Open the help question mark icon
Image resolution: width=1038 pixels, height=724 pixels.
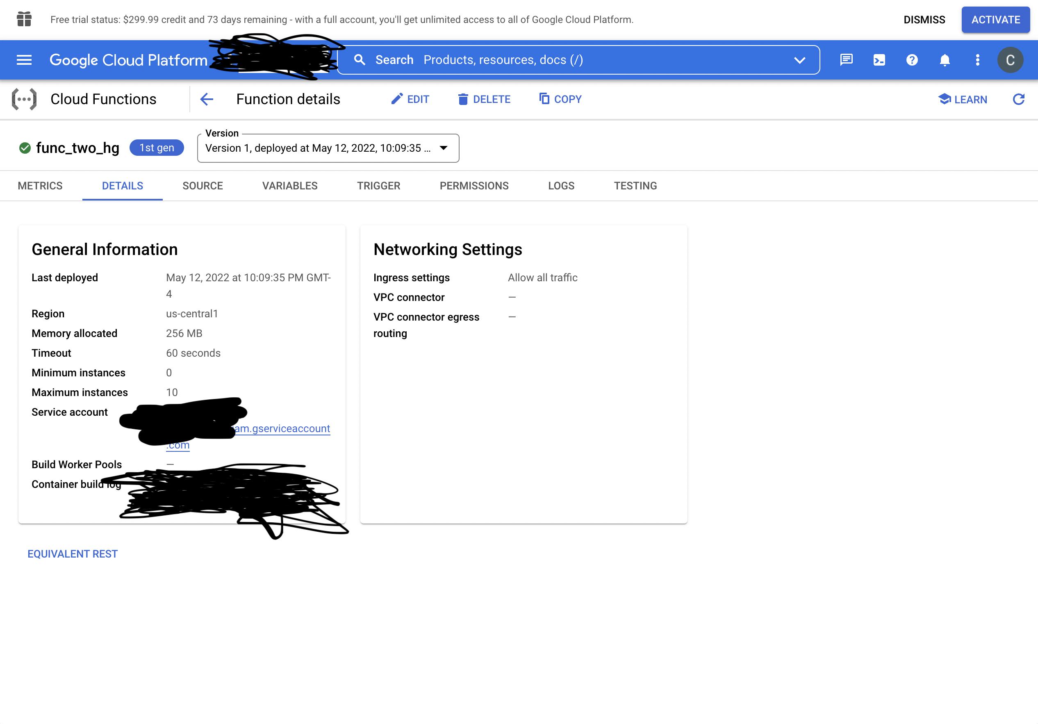click(x=912, y=60)
